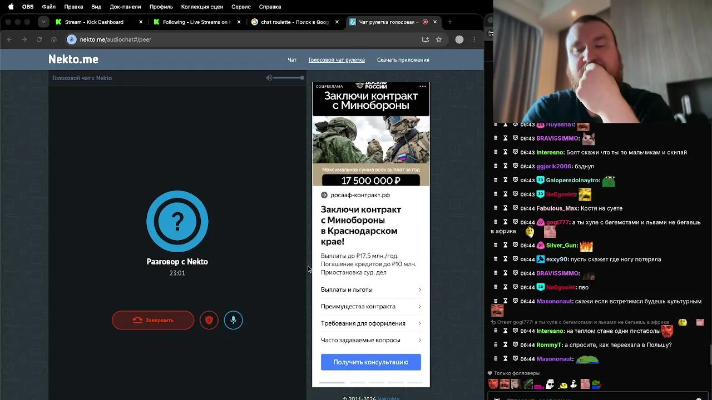Screen dimensions: 712x400
Task: Open the OBS "Вид" menu
Action: click(96, 7)
